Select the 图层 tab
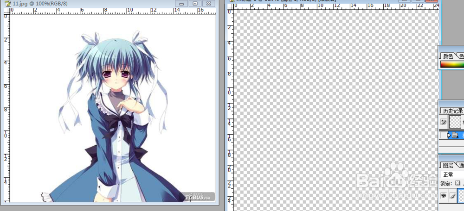 (x=448, y=165)
